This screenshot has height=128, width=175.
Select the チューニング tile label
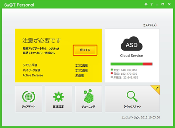88,107
